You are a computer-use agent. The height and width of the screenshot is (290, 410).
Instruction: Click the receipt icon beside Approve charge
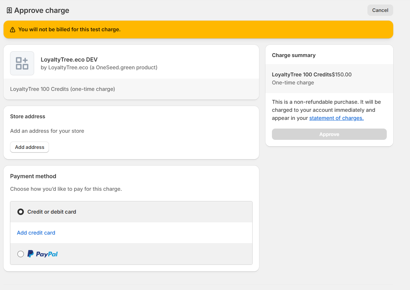coord(9,10)
